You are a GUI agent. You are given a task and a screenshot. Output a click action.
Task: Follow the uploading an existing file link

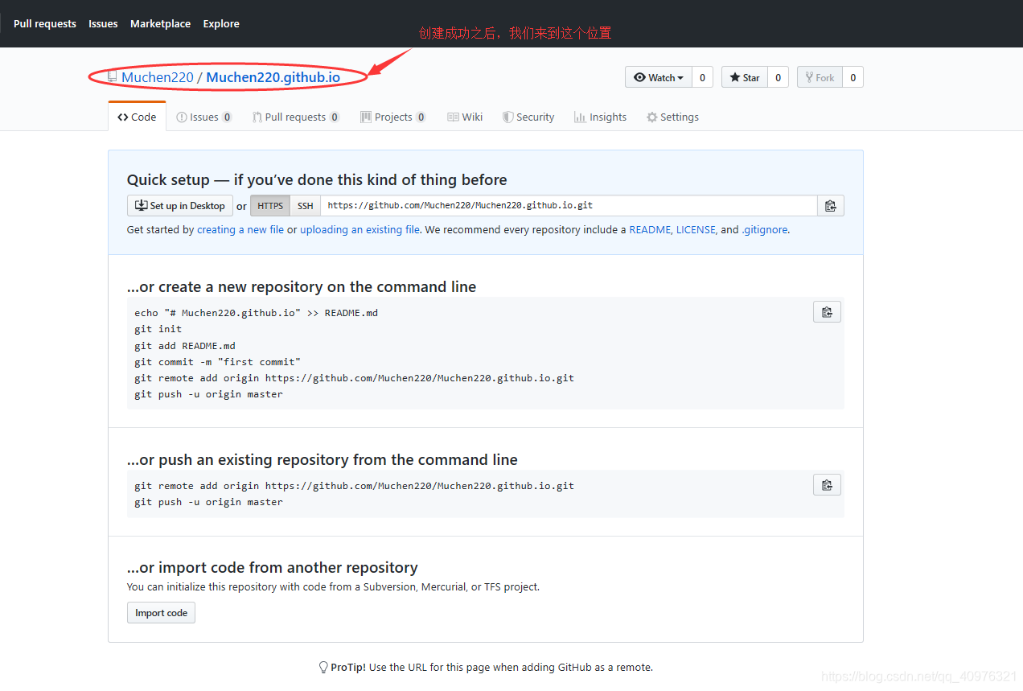359,229
